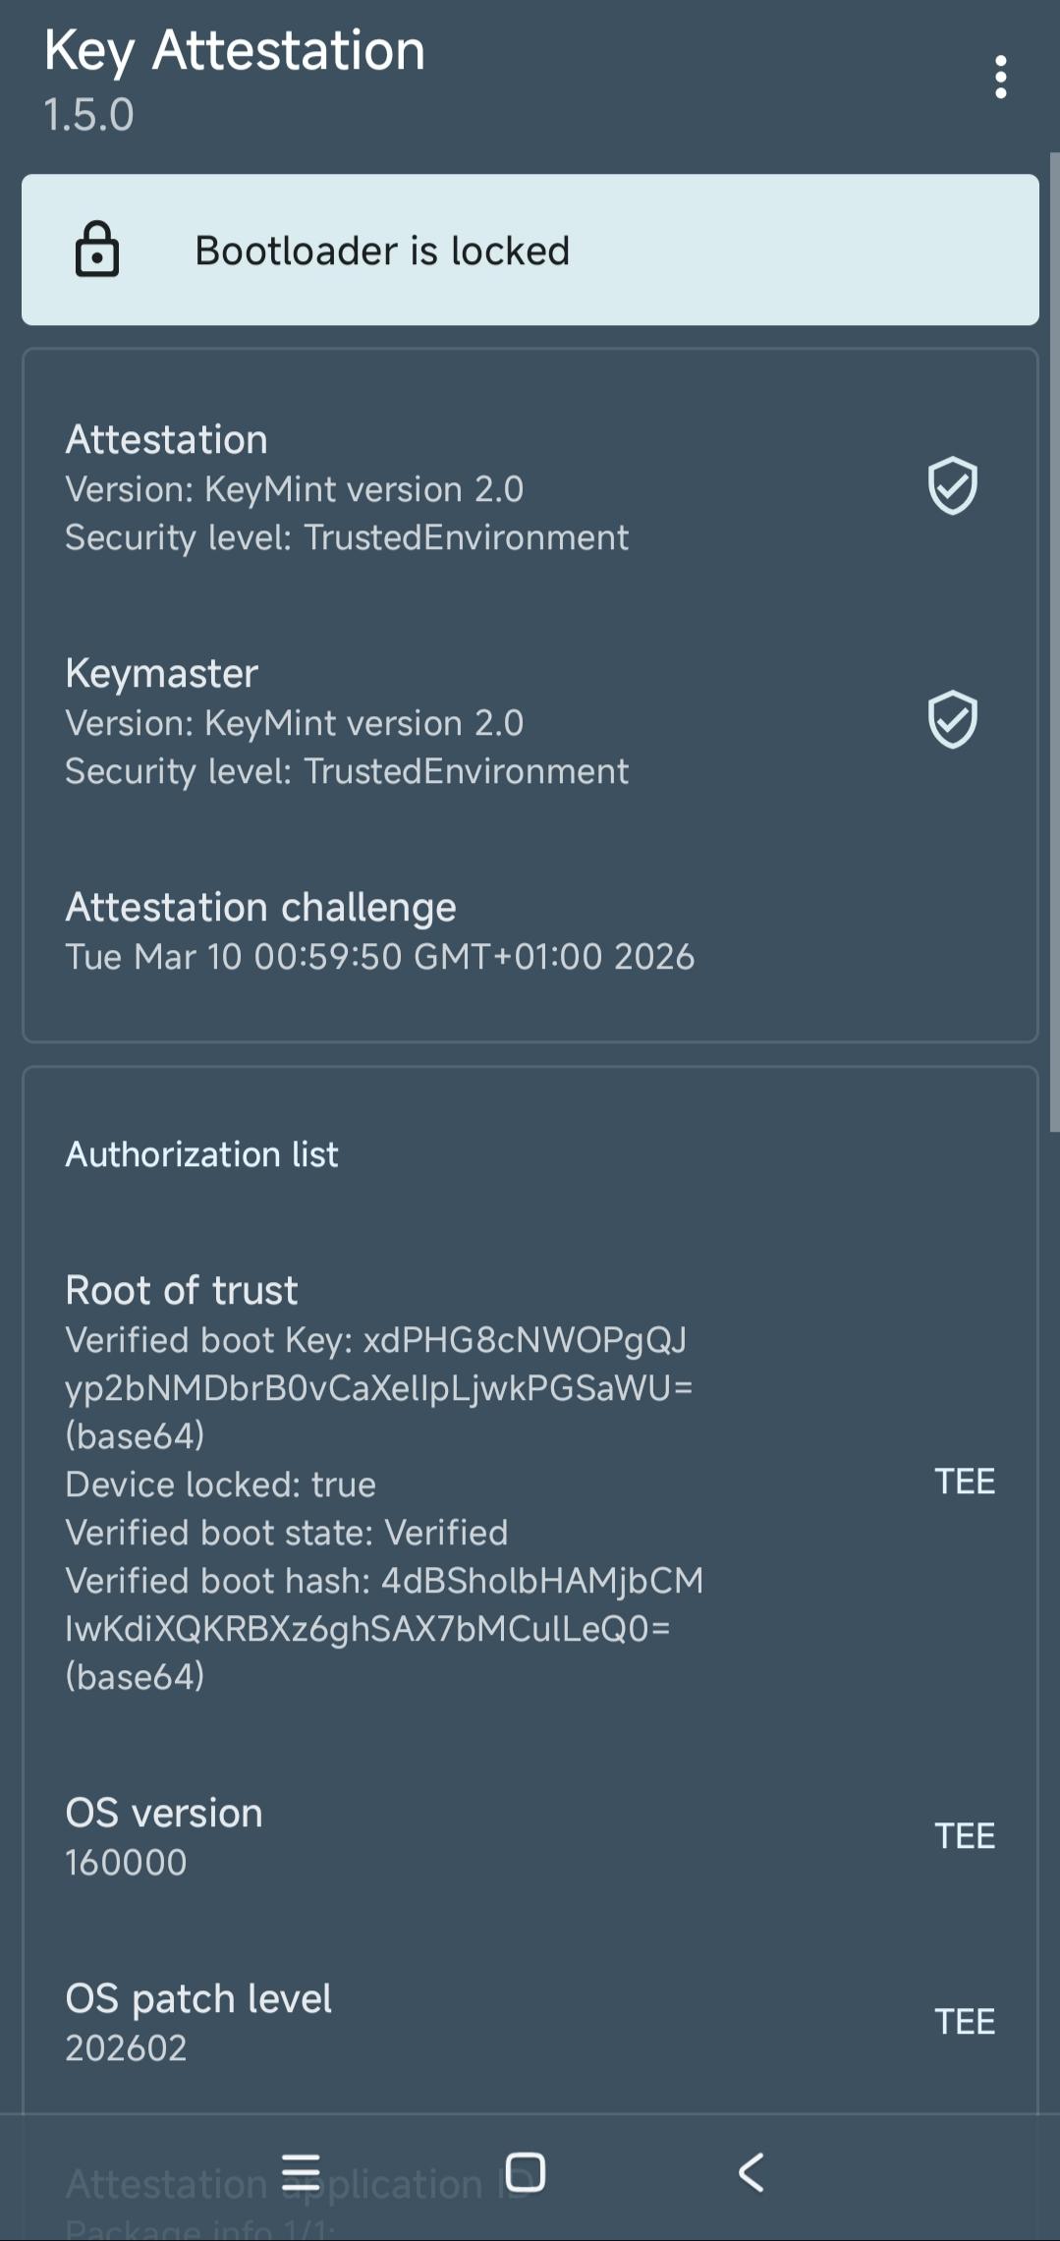
Task: Tap the TEE label beside OS patch level
Action: [964, 2022]
